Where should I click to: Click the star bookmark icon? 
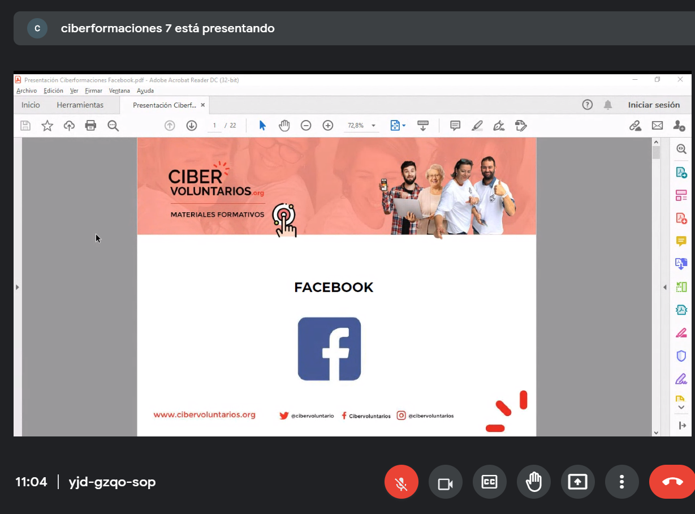pyautogui.click(x=48, y=126)
